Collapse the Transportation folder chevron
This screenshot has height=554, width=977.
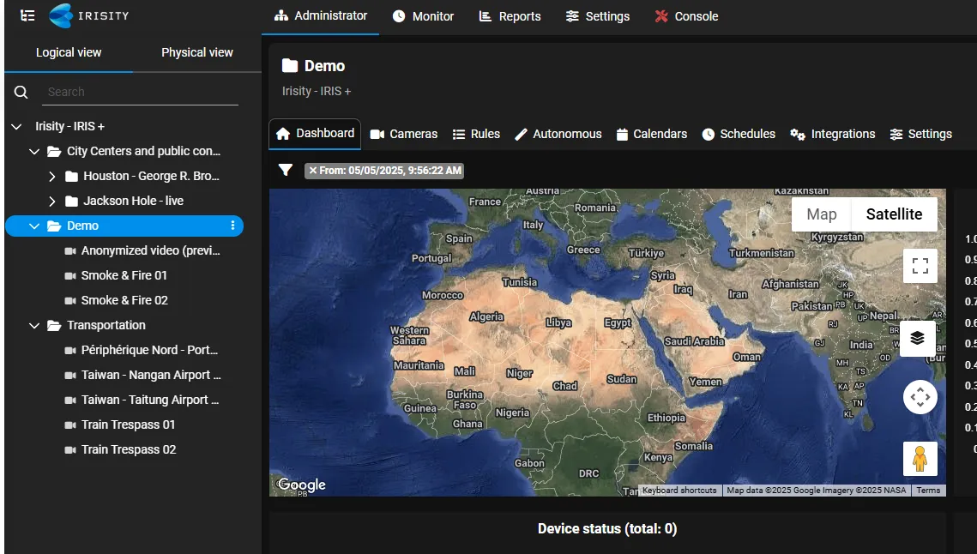pyautogui.click(x=34, y=325)
